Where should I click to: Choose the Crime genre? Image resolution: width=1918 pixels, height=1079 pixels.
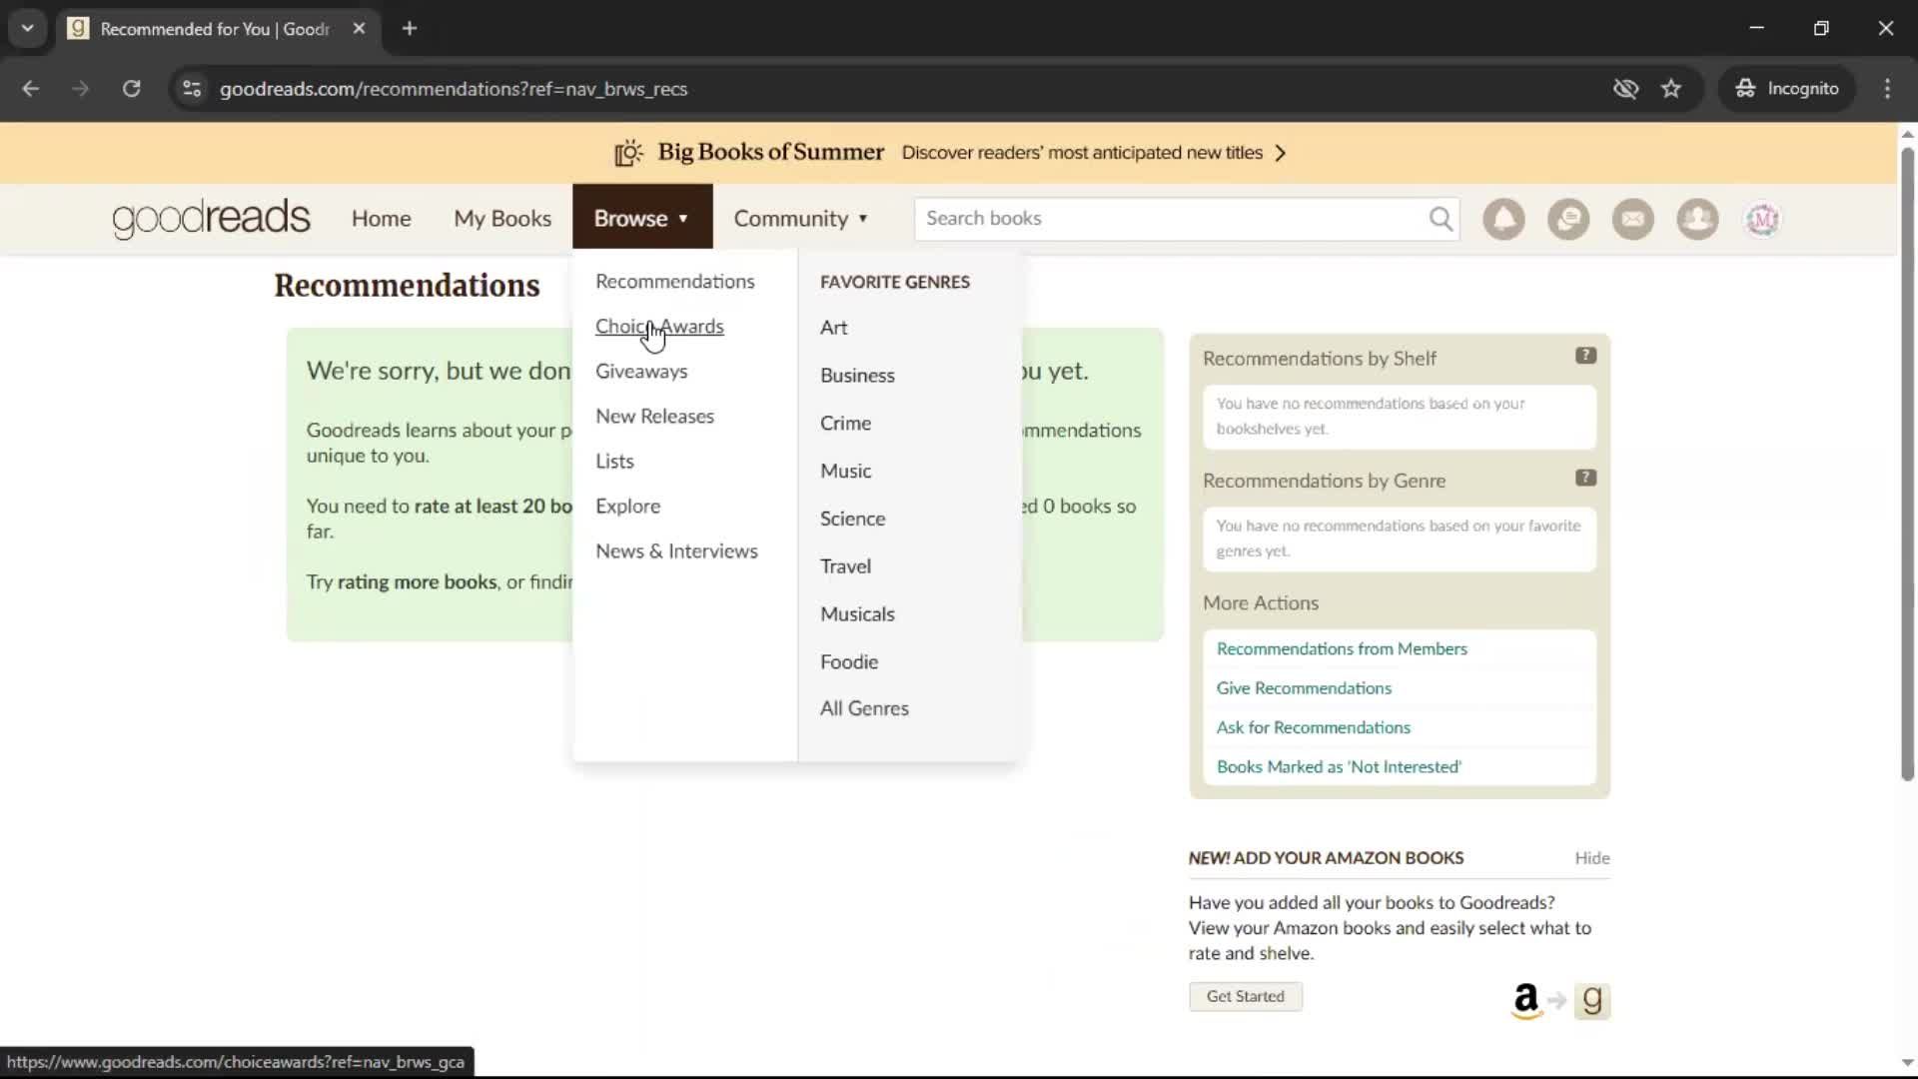845,423
